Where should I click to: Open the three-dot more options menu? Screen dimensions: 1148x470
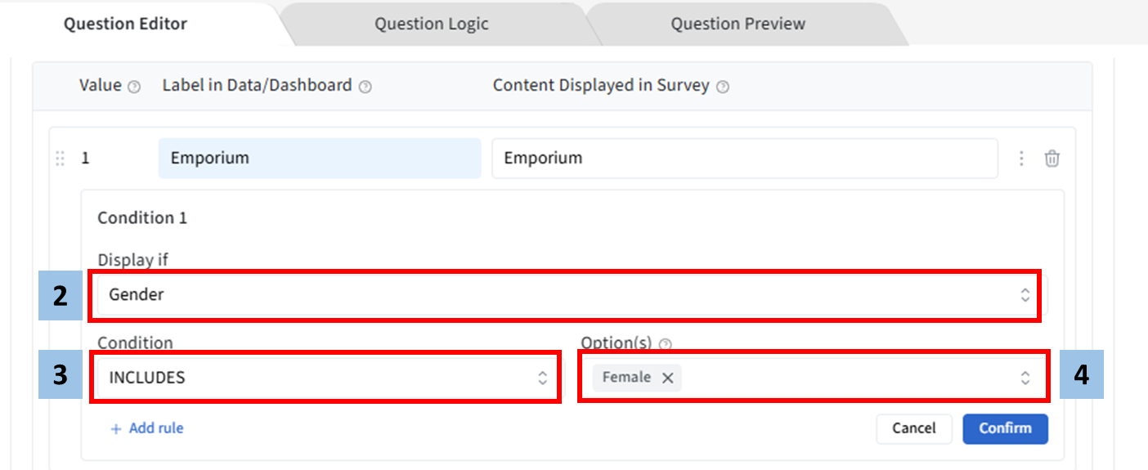(1020, 159)
